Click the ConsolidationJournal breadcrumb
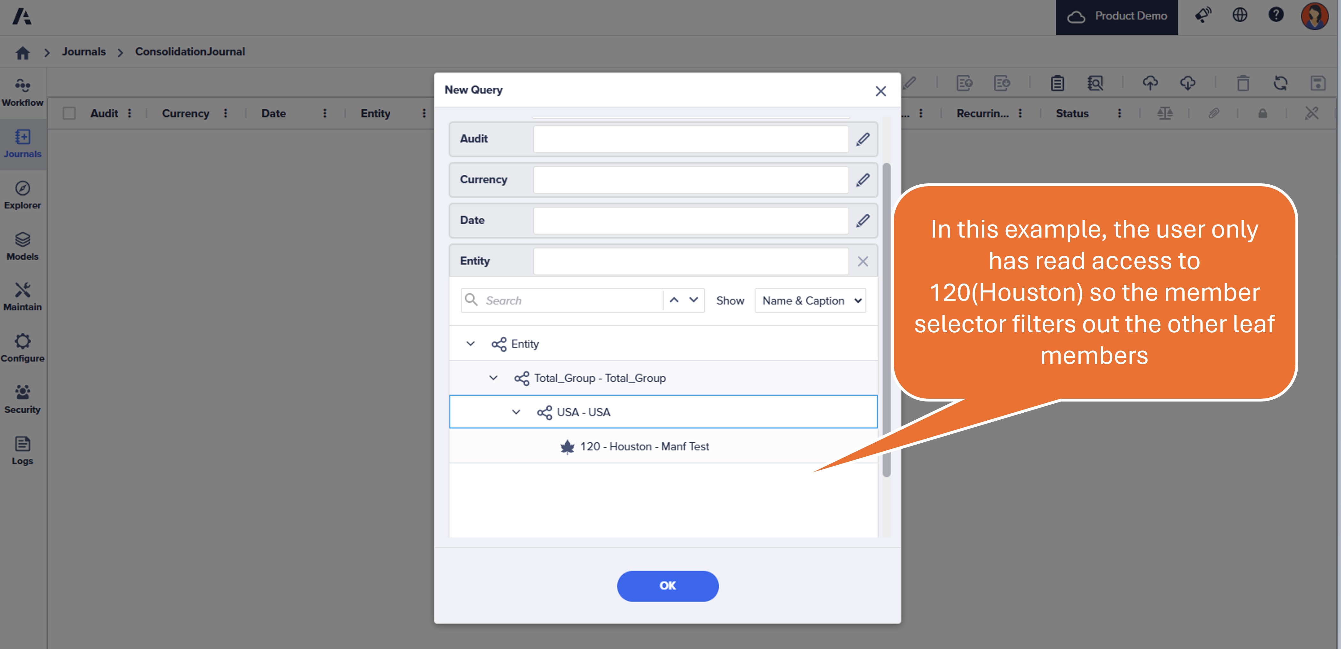1341x649 pixels. (190, 52)
